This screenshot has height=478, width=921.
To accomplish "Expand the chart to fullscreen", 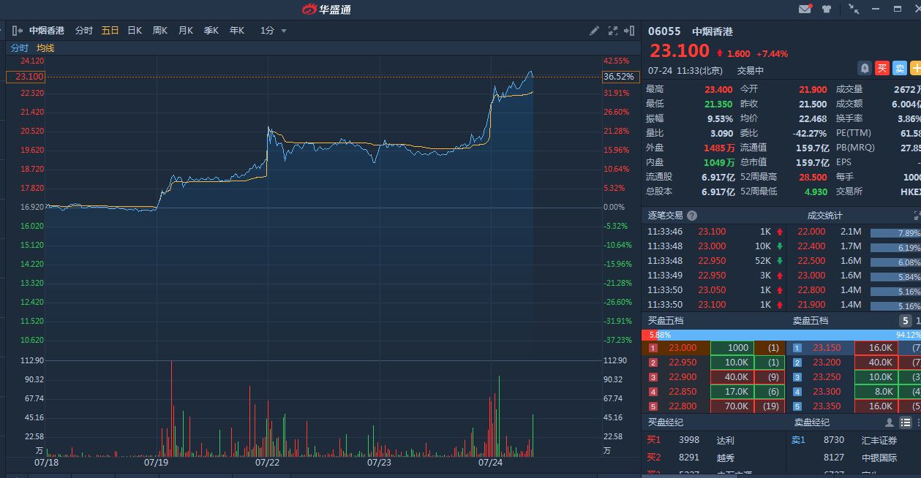I will (x=612, y=31).
